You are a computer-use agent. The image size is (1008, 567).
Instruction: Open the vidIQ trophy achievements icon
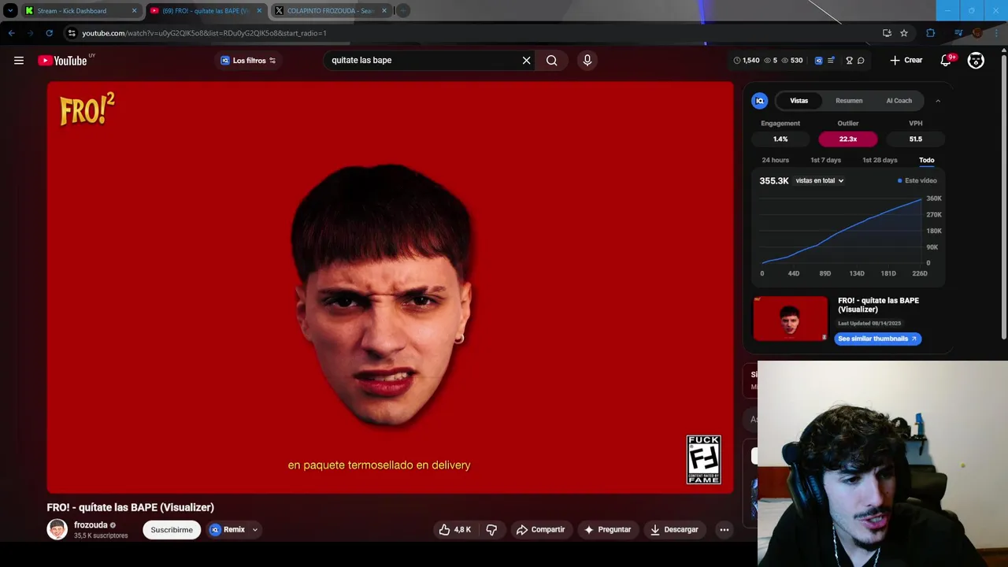(849, 61)
